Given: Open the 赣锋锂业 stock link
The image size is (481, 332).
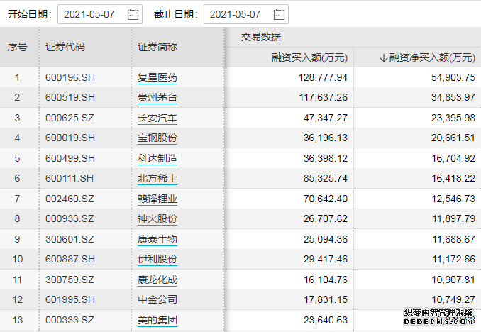Looking at the screenshot, I should click(157, 199).
